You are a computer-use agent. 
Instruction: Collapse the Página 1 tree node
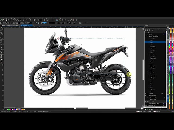[145, 32]
